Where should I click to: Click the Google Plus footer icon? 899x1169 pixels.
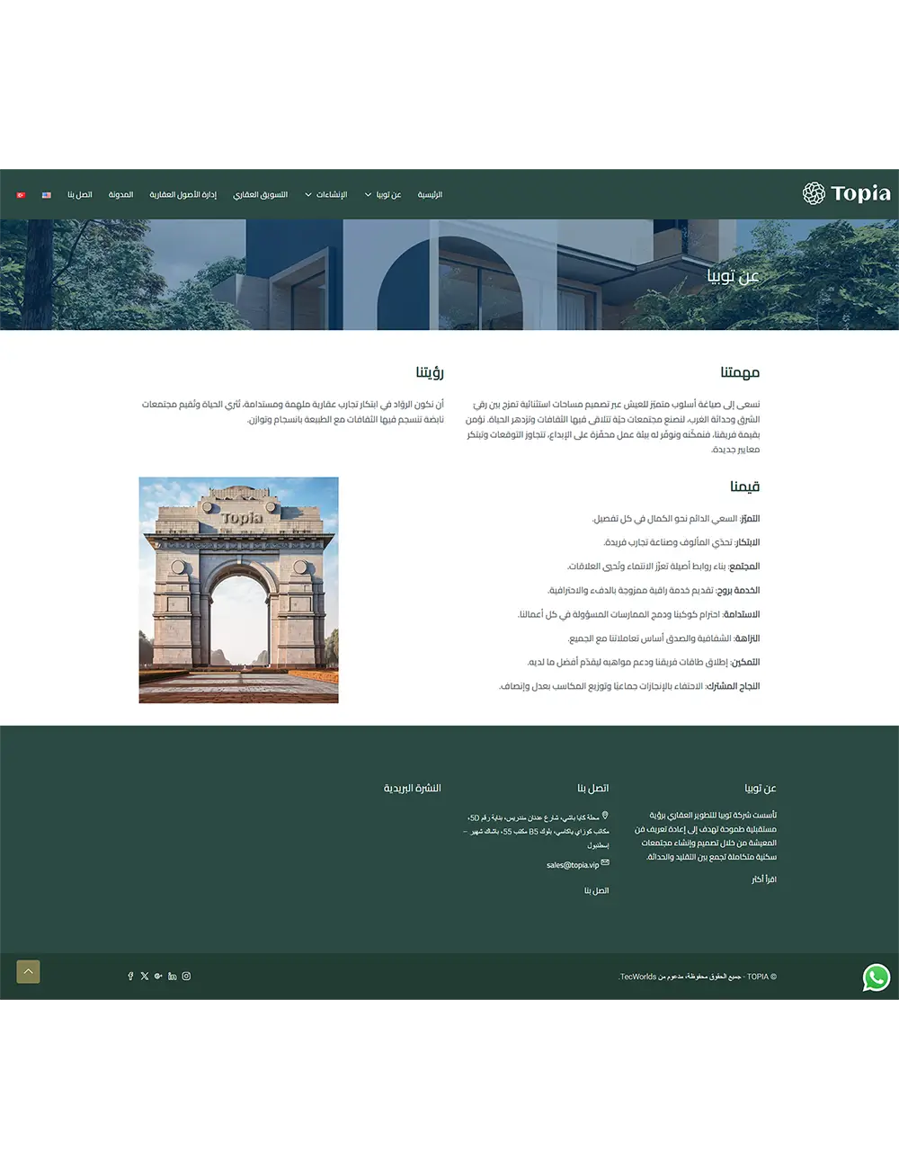tap(158, 976)
